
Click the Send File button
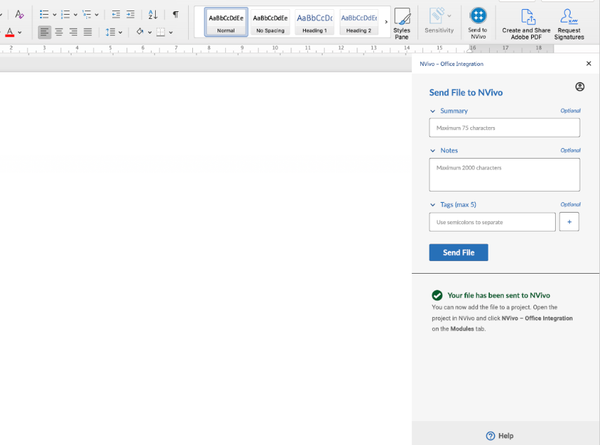[x=458, y=253]
